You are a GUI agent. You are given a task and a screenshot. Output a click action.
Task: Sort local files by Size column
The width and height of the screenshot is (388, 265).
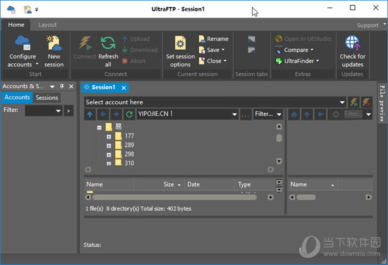pyautogui.click(x=160, y=184)
